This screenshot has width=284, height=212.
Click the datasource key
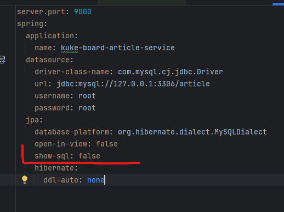point(48,60)
